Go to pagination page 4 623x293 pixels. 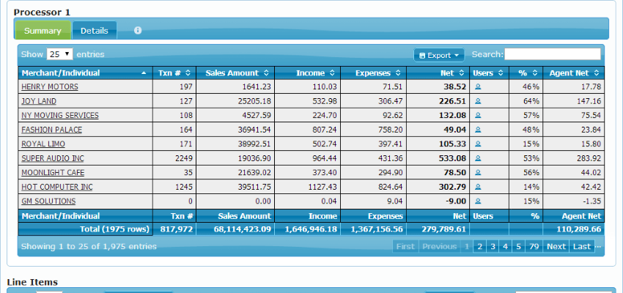pos(506,246)
